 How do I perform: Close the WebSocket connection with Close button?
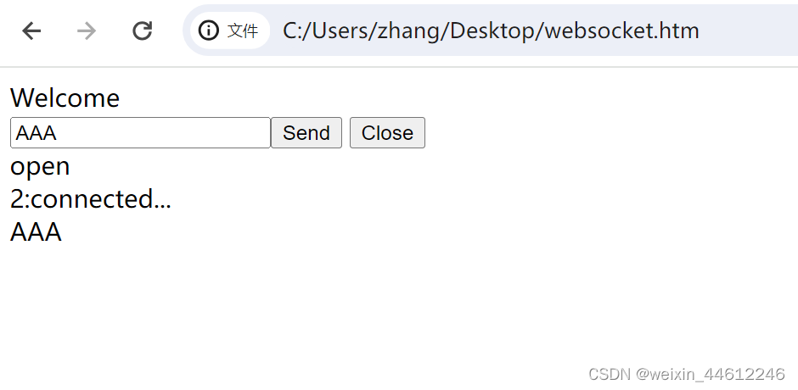387,133
